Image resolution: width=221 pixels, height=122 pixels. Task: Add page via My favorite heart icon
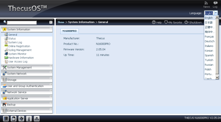(x=166, y=22)
